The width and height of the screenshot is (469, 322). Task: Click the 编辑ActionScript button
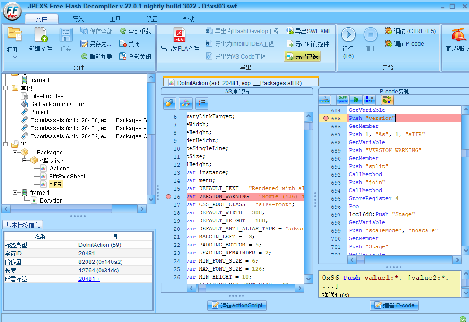(x=237, y=305)
